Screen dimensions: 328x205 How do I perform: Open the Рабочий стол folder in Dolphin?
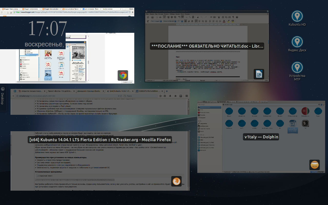click(305, 112)
